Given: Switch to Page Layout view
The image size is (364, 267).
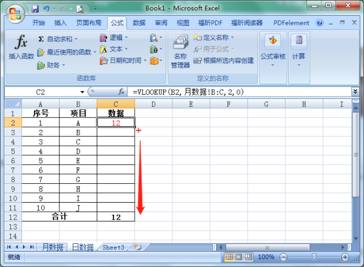Looking at the screenshot, I should pyautogui.click(x=238, y=257).
